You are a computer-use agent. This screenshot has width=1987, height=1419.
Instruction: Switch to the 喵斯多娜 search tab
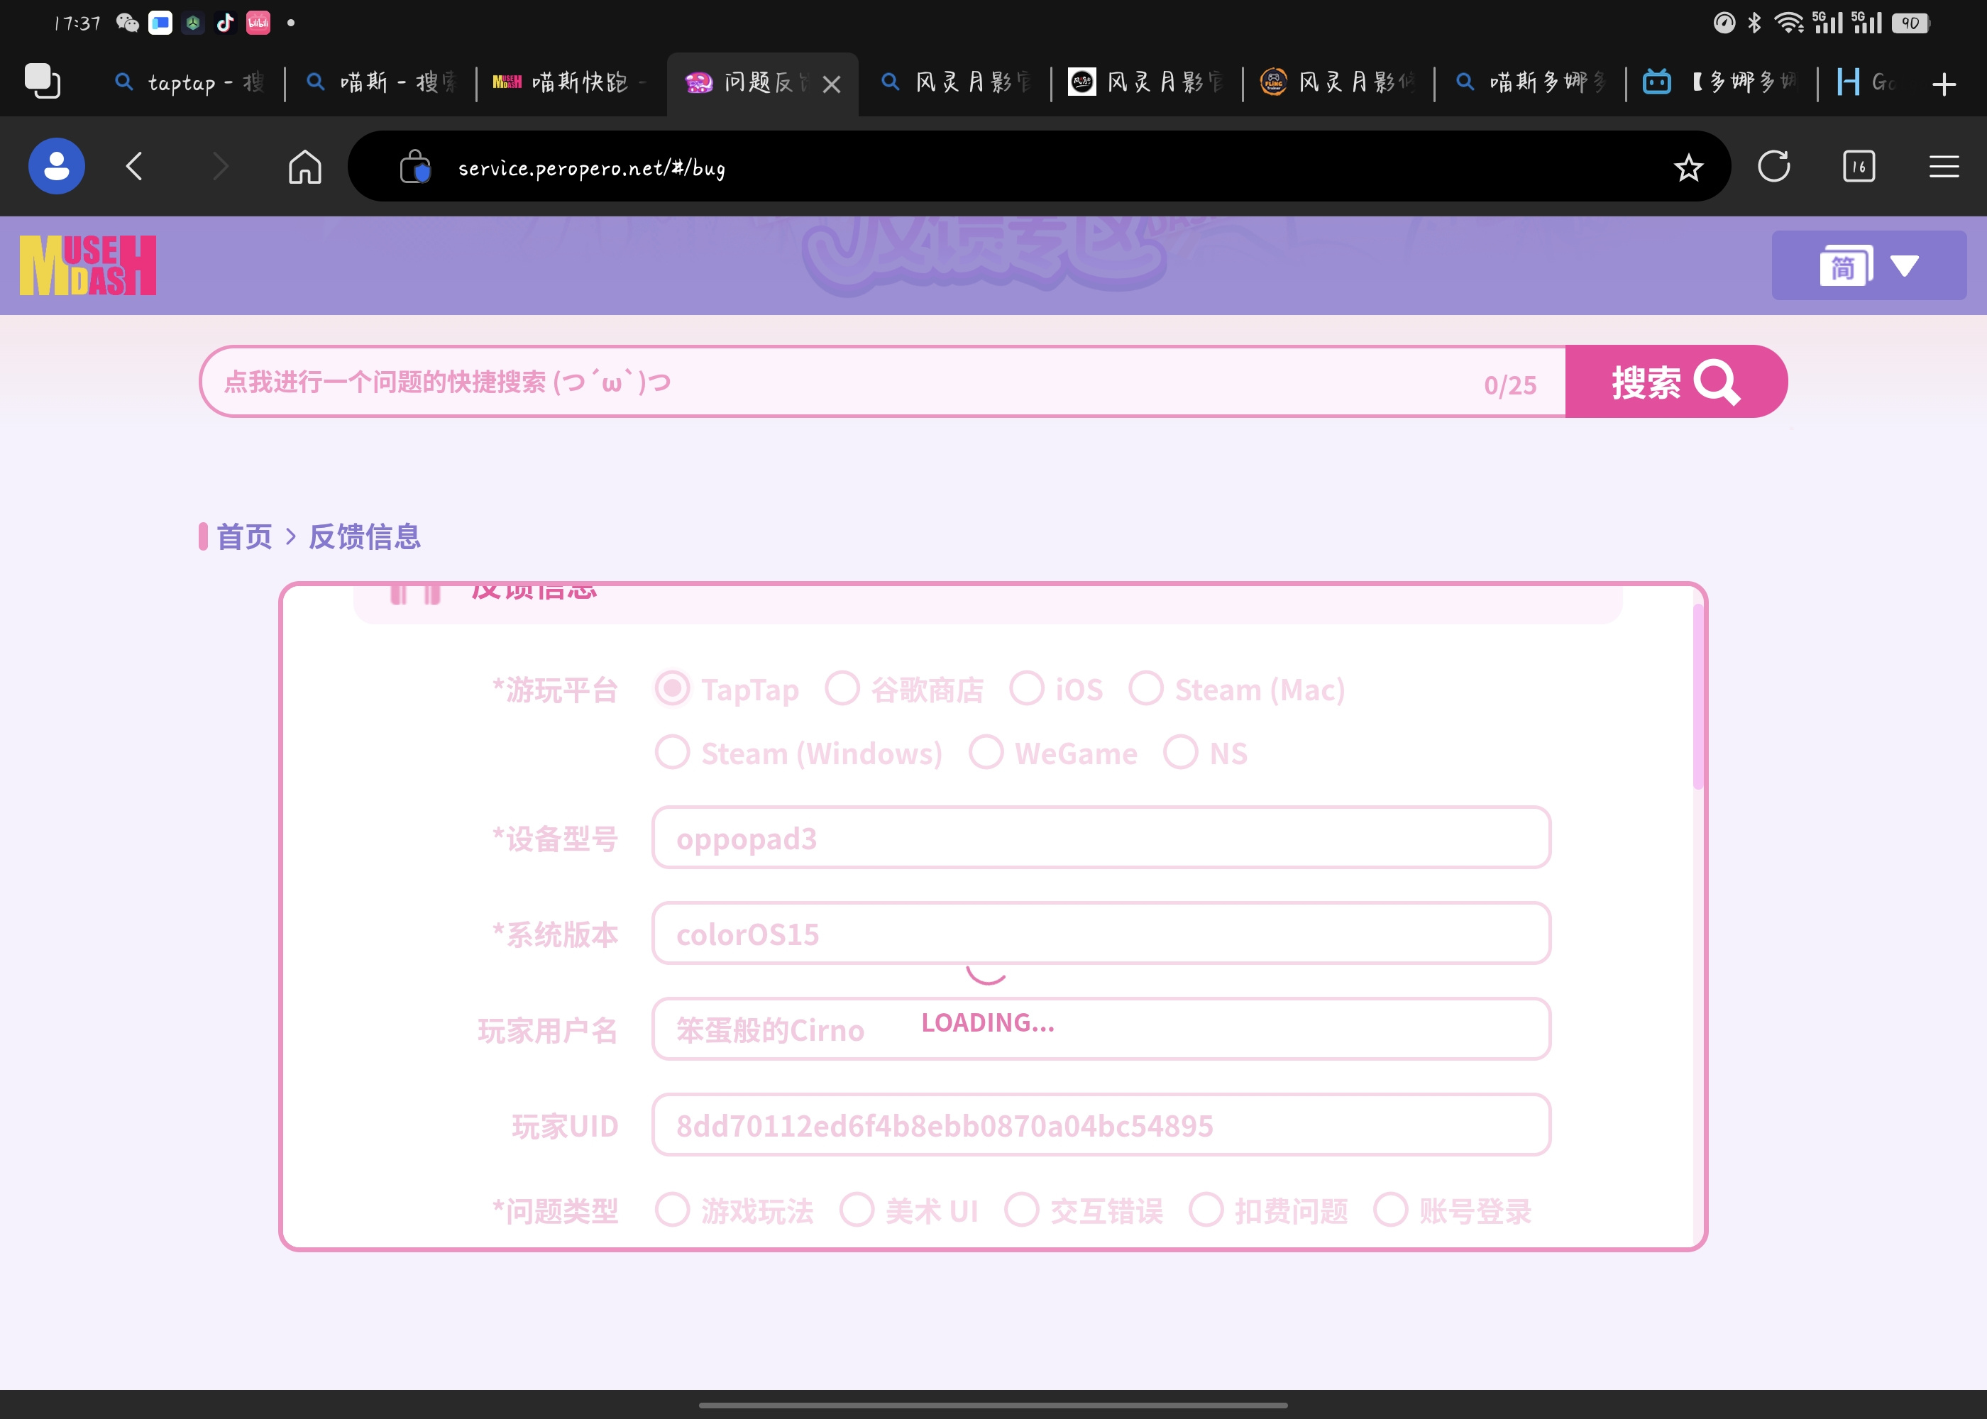[1530, 84]
